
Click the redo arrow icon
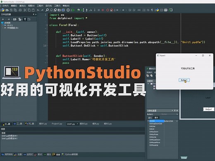point(42,10)
